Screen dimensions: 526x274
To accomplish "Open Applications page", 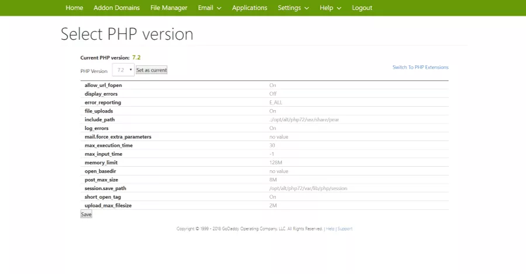I will click(x=250, y=8).
